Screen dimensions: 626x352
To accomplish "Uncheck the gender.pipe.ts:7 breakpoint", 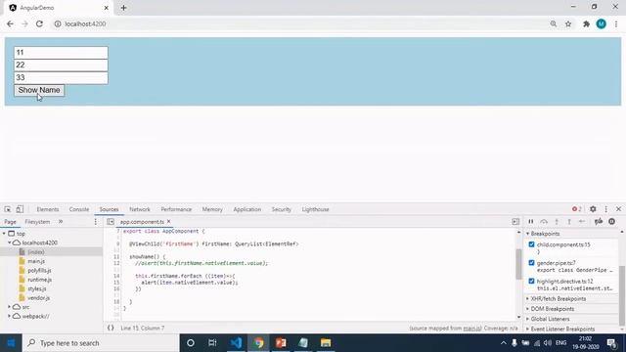I will [x=531, y=263].
